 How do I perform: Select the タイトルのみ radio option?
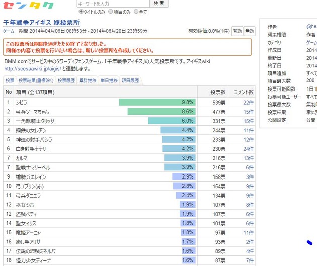pos(81,11)
